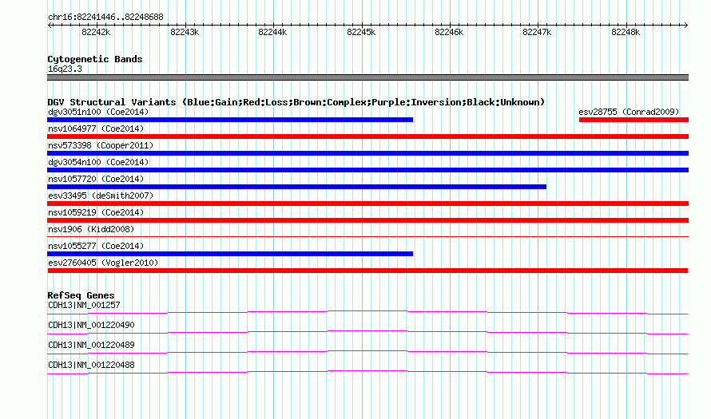This screenshot has height=419, width=711.
Task: Select the CDH13|NM_001220489 magenta transcript line
Action: (x=367, y=353)
